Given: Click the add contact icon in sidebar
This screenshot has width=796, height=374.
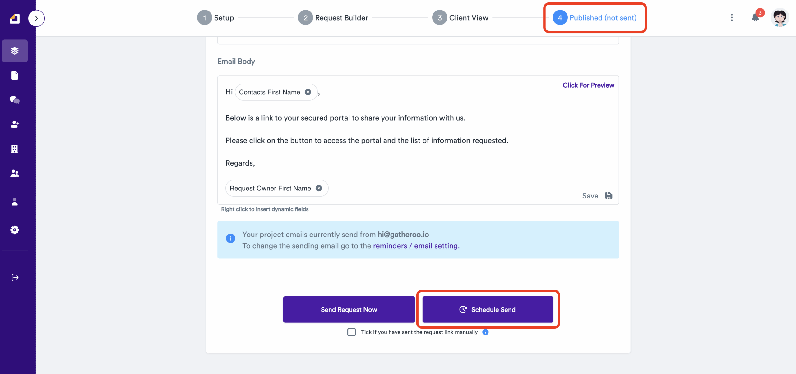Looking at the screenshot, I should [15, 124].
